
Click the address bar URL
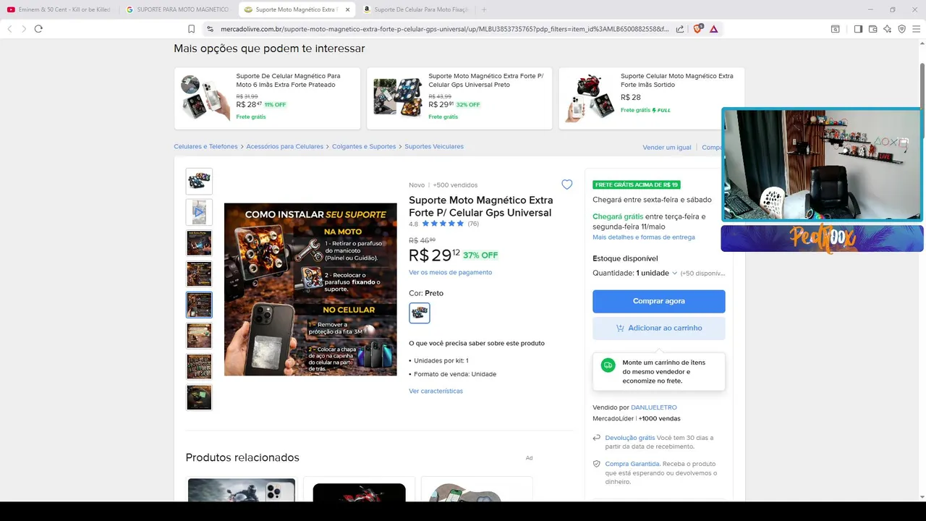click(x=445, y=29)
